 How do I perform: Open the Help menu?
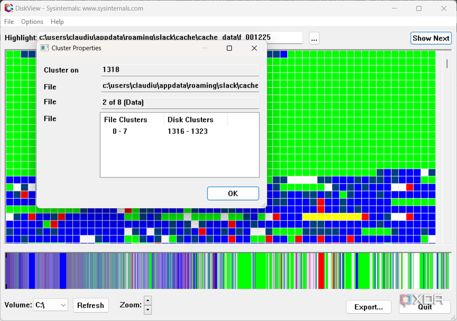57,22
